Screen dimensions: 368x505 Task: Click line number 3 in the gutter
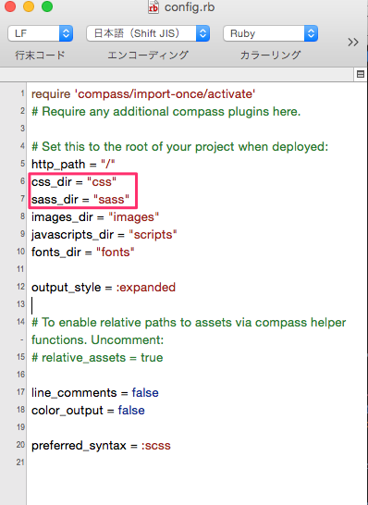tap(22, 129)
